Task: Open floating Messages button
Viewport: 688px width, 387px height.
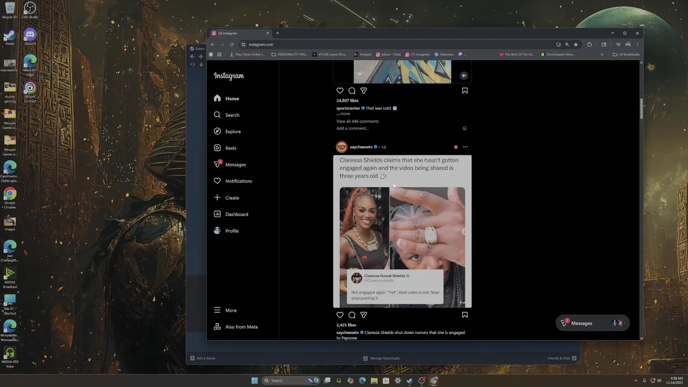Action: (x=592, y=323)
